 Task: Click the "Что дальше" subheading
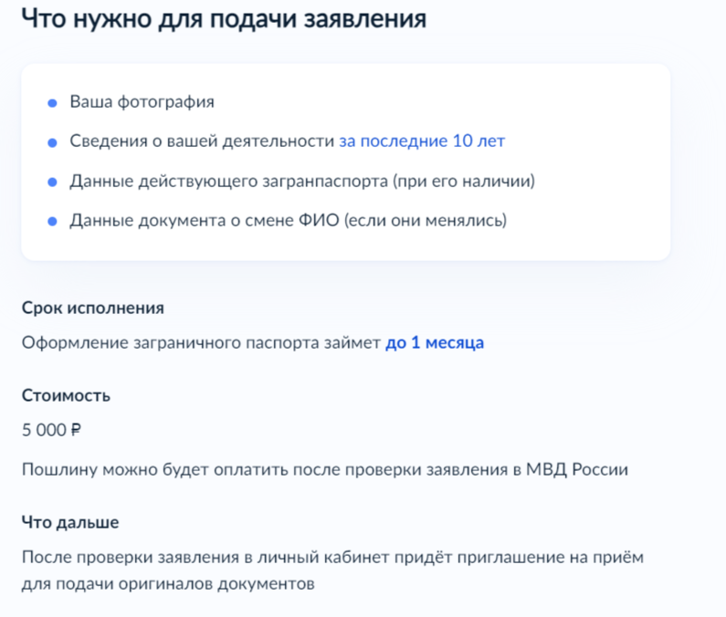70,522
